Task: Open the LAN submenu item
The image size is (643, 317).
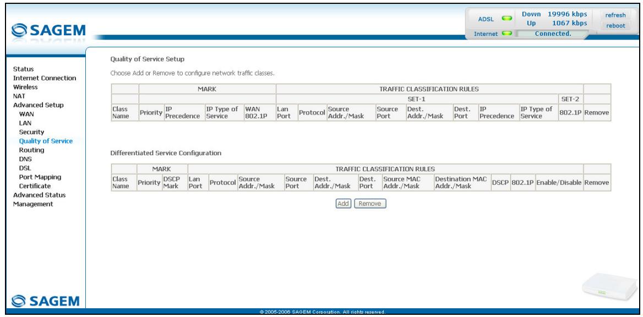Action: 25,123
